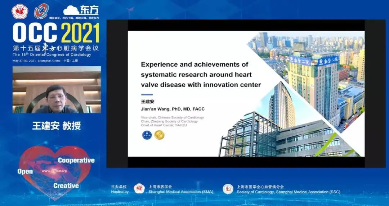This screenshot has height=206, width=389.
Task: Click the blue and red swirl logo
Action: point(41,11)
